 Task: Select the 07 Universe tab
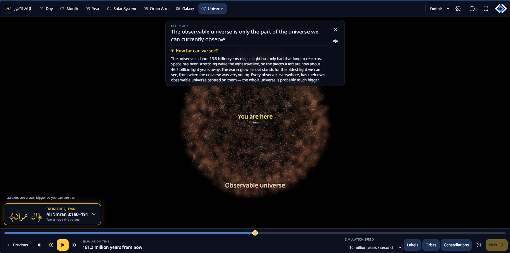pyautogui.click(x=212, y=9)
